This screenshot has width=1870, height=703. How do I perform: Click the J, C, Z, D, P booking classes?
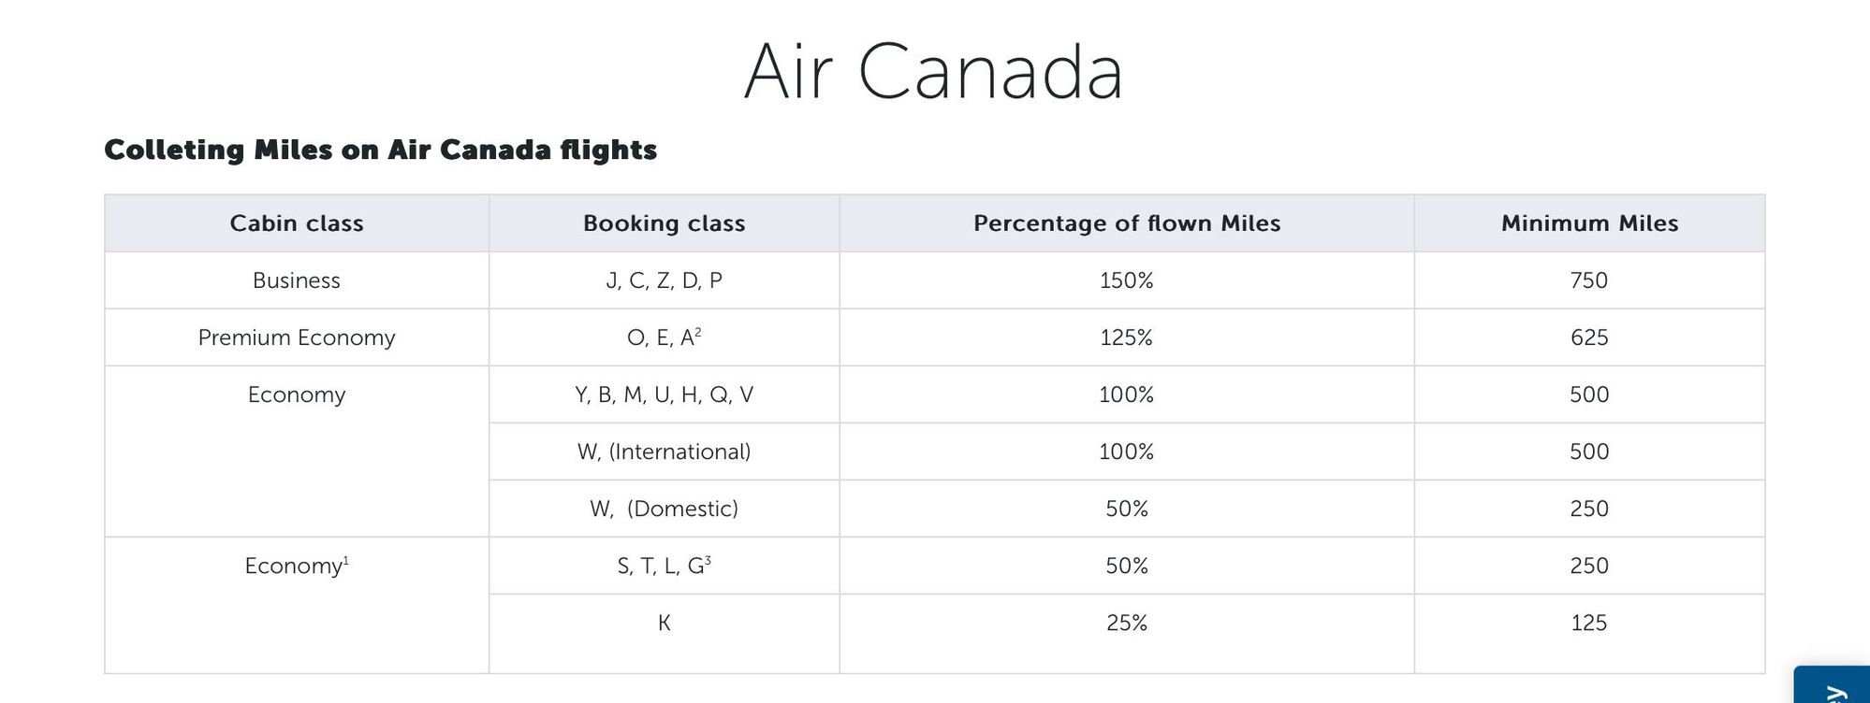[x=664, y=280]
